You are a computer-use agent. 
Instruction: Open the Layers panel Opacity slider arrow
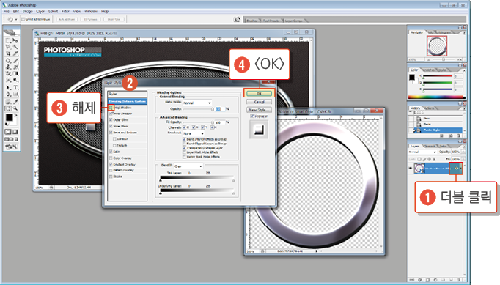[463, 152]
